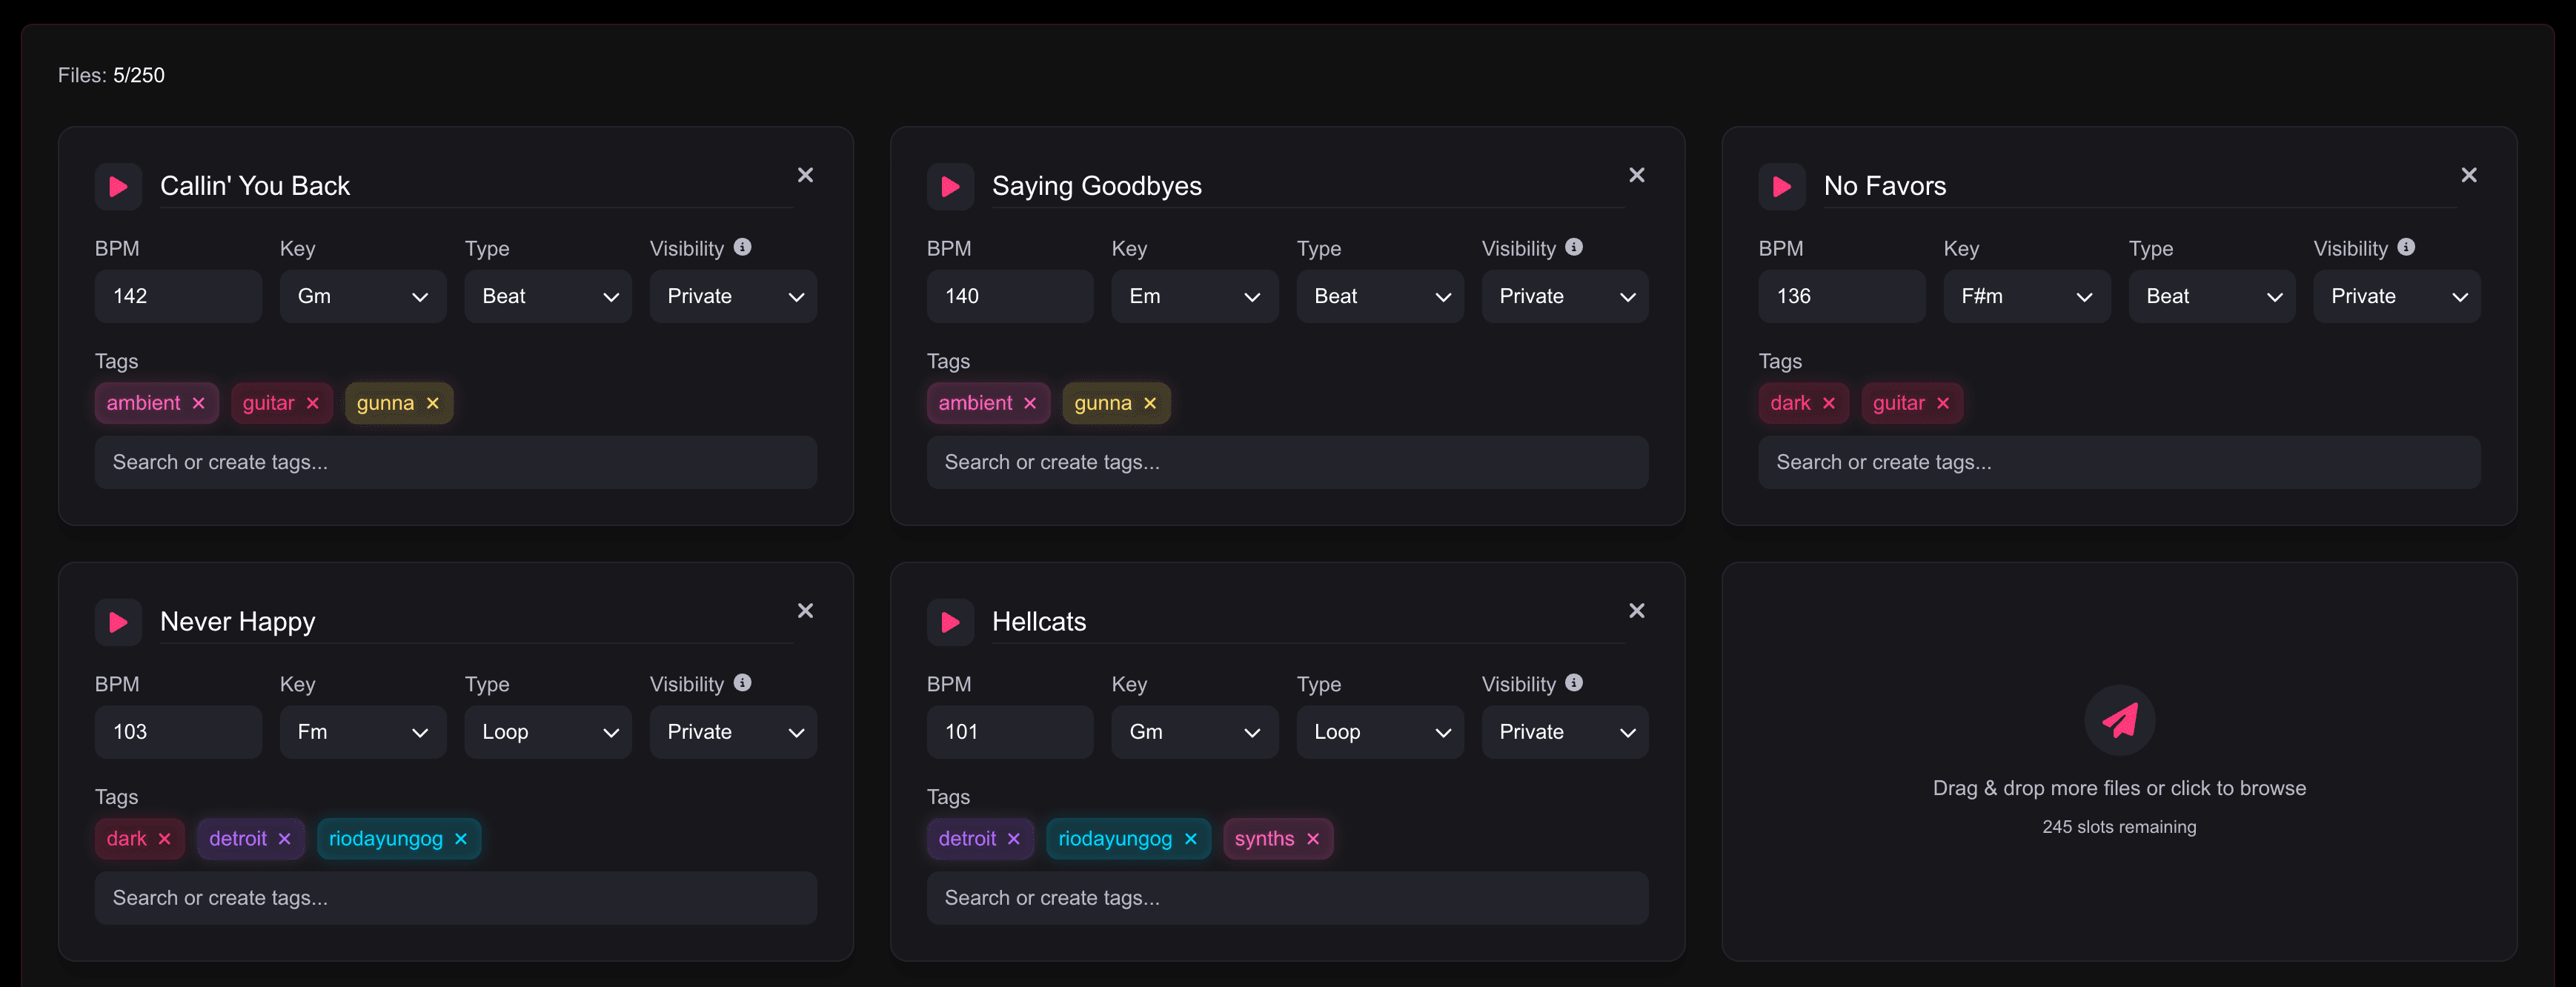The height and width of the screenshot is (987, 2576).
Task: Remove the No Favors file card
Action: pyautogui.click(x=2468, y=175)
